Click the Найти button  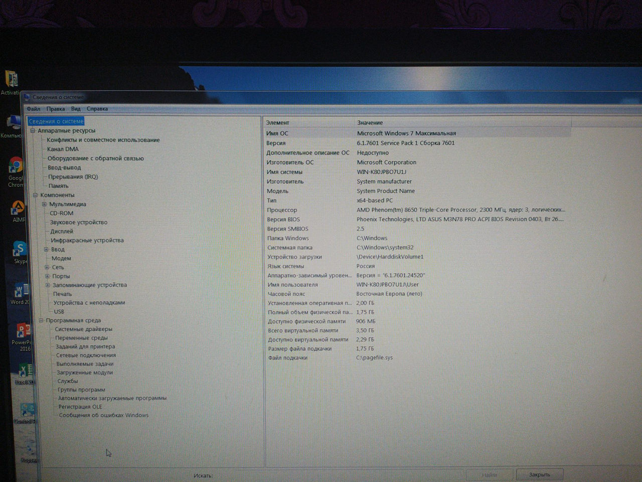click(x=489, y=475)
